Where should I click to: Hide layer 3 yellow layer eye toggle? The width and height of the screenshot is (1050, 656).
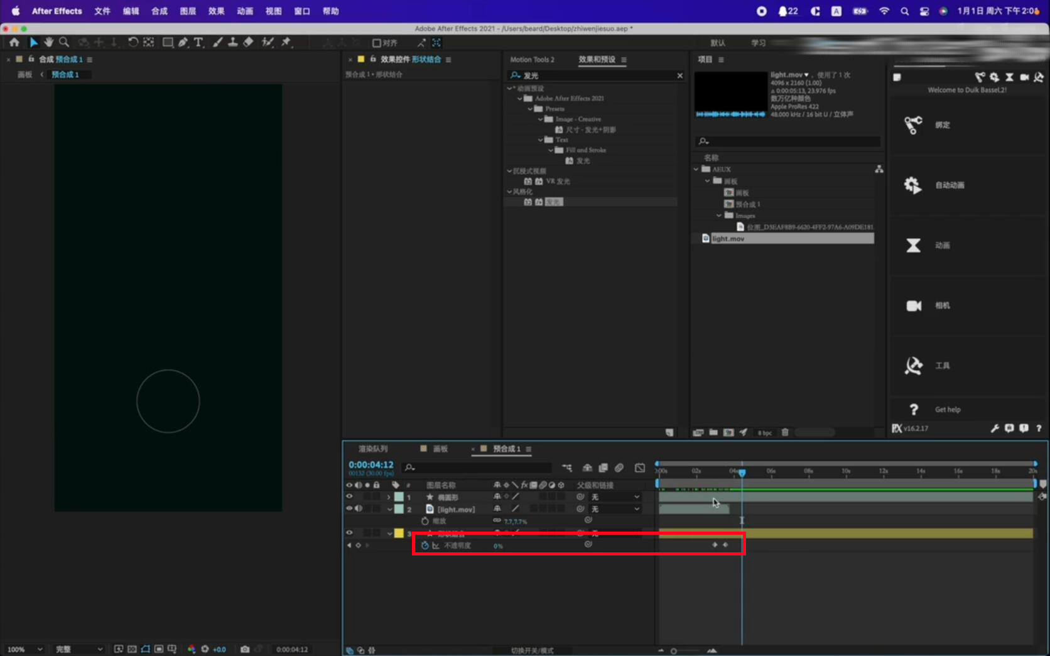coord(349,533)
